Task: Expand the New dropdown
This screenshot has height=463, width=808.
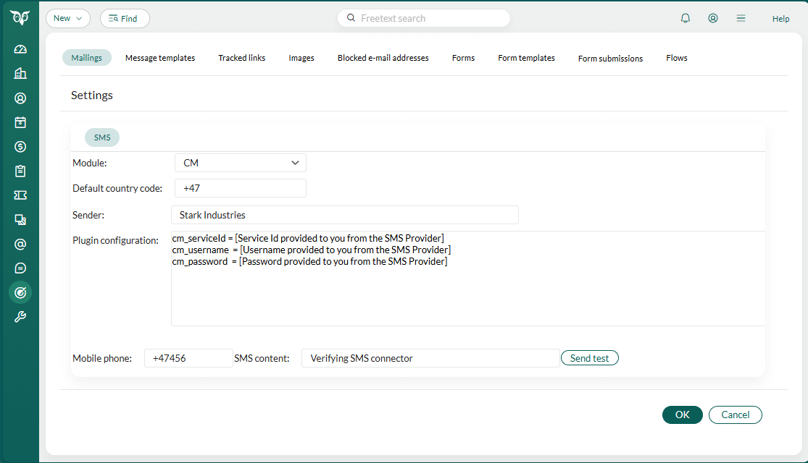Action: (x=67, y=18)
